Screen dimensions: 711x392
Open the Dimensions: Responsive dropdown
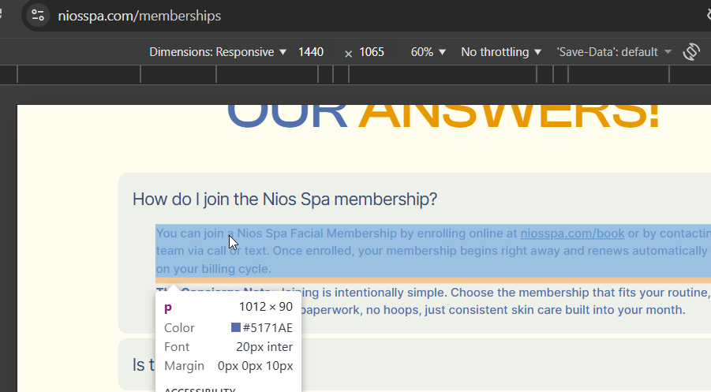(x=218, y=52)
